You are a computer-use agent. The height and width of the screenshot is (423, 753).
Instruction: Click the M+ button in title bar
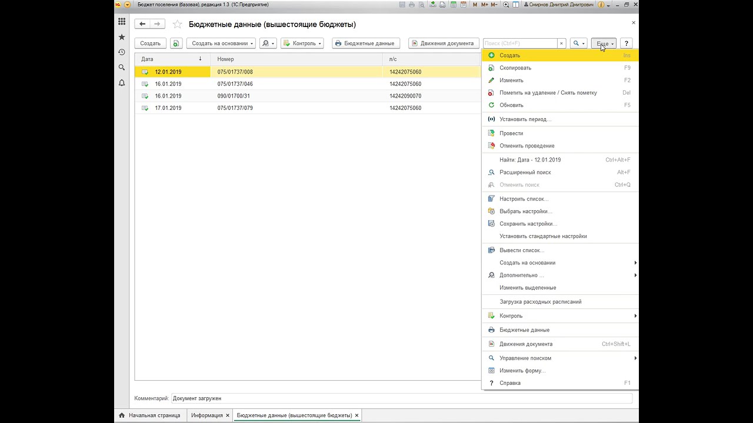(x=484, y=5)
